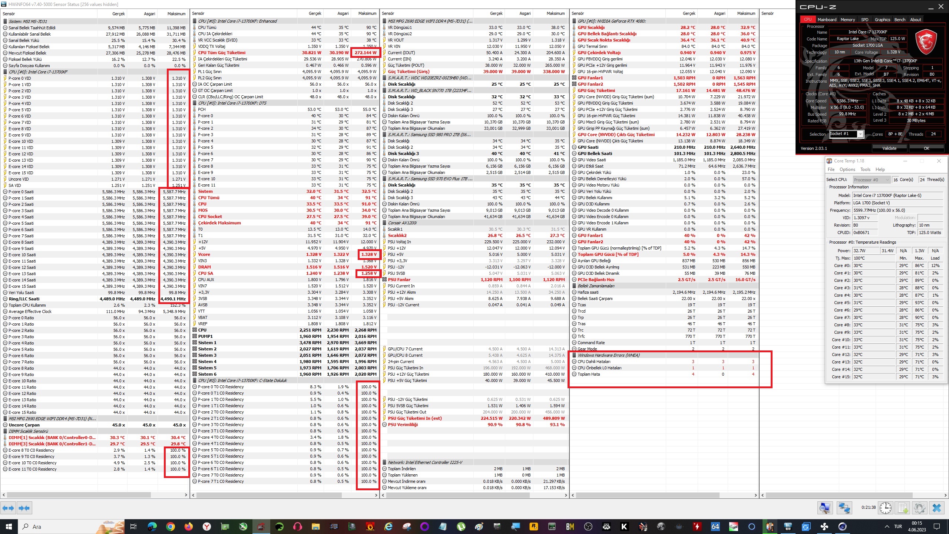This screenshot has height=534, width=949.
Task: Select the 'CPU Dahili Hataları' WHEA row
Action: pos(664,362)
